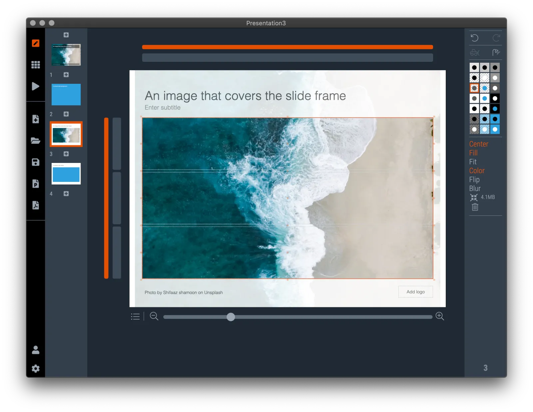
Task: Toggle the Center image option
Action: tap(479, 144)
